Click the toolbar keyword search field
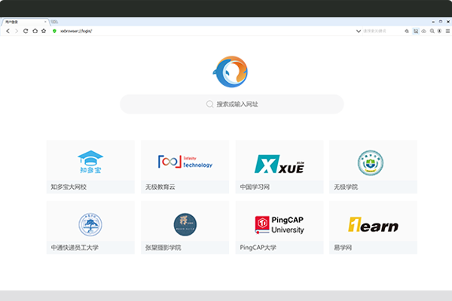This screenshot has height=301, width=452. (381, 31)
